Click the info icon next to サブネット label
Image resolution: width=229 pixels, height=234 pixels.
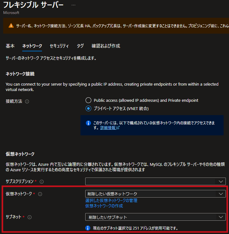tap(30, 217)
